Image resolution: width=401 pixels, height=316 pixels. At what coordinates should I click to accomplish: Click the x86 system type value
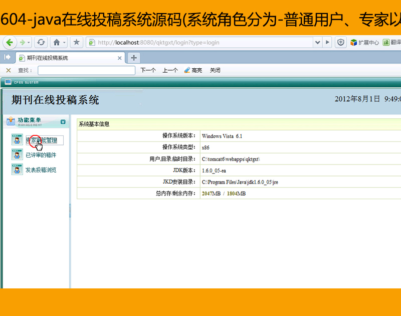[x=206, y=147]
